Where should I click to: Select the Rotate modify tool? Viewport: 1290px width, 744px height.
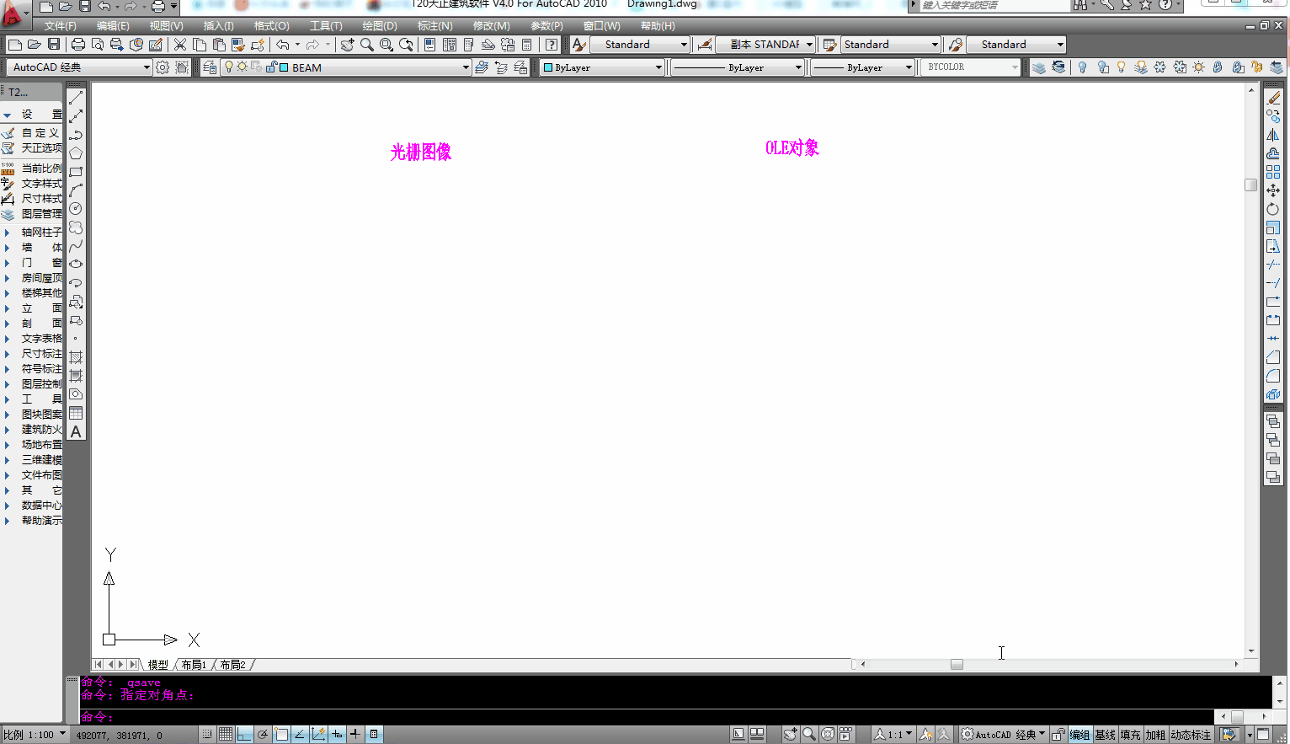[1273, 209]
